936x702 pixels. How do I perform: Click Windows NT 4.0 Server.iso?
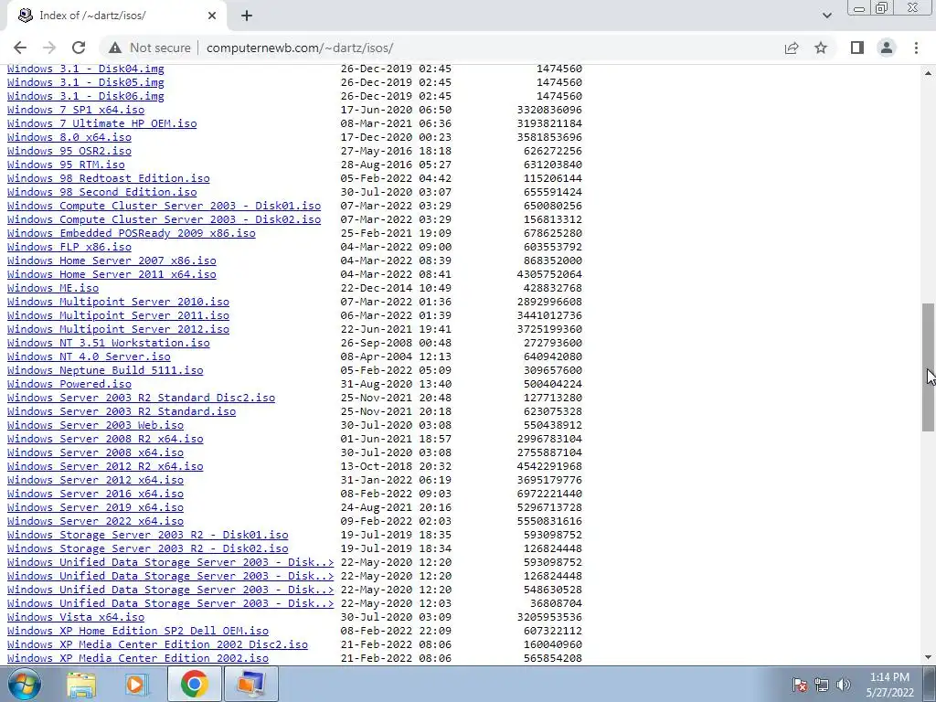click(x=89, y=356)
